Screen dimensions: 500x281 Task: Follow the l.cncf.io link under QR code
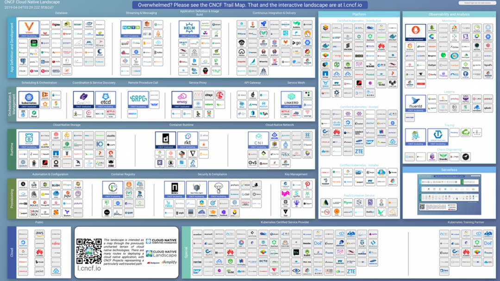[89, 268]
